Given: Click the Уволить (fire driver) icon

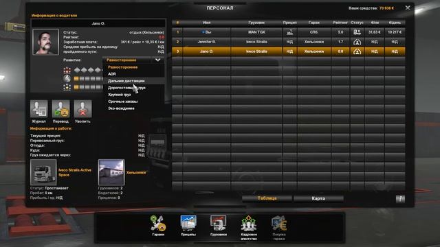Looking at the screenshot, I should tap(82, 108).
